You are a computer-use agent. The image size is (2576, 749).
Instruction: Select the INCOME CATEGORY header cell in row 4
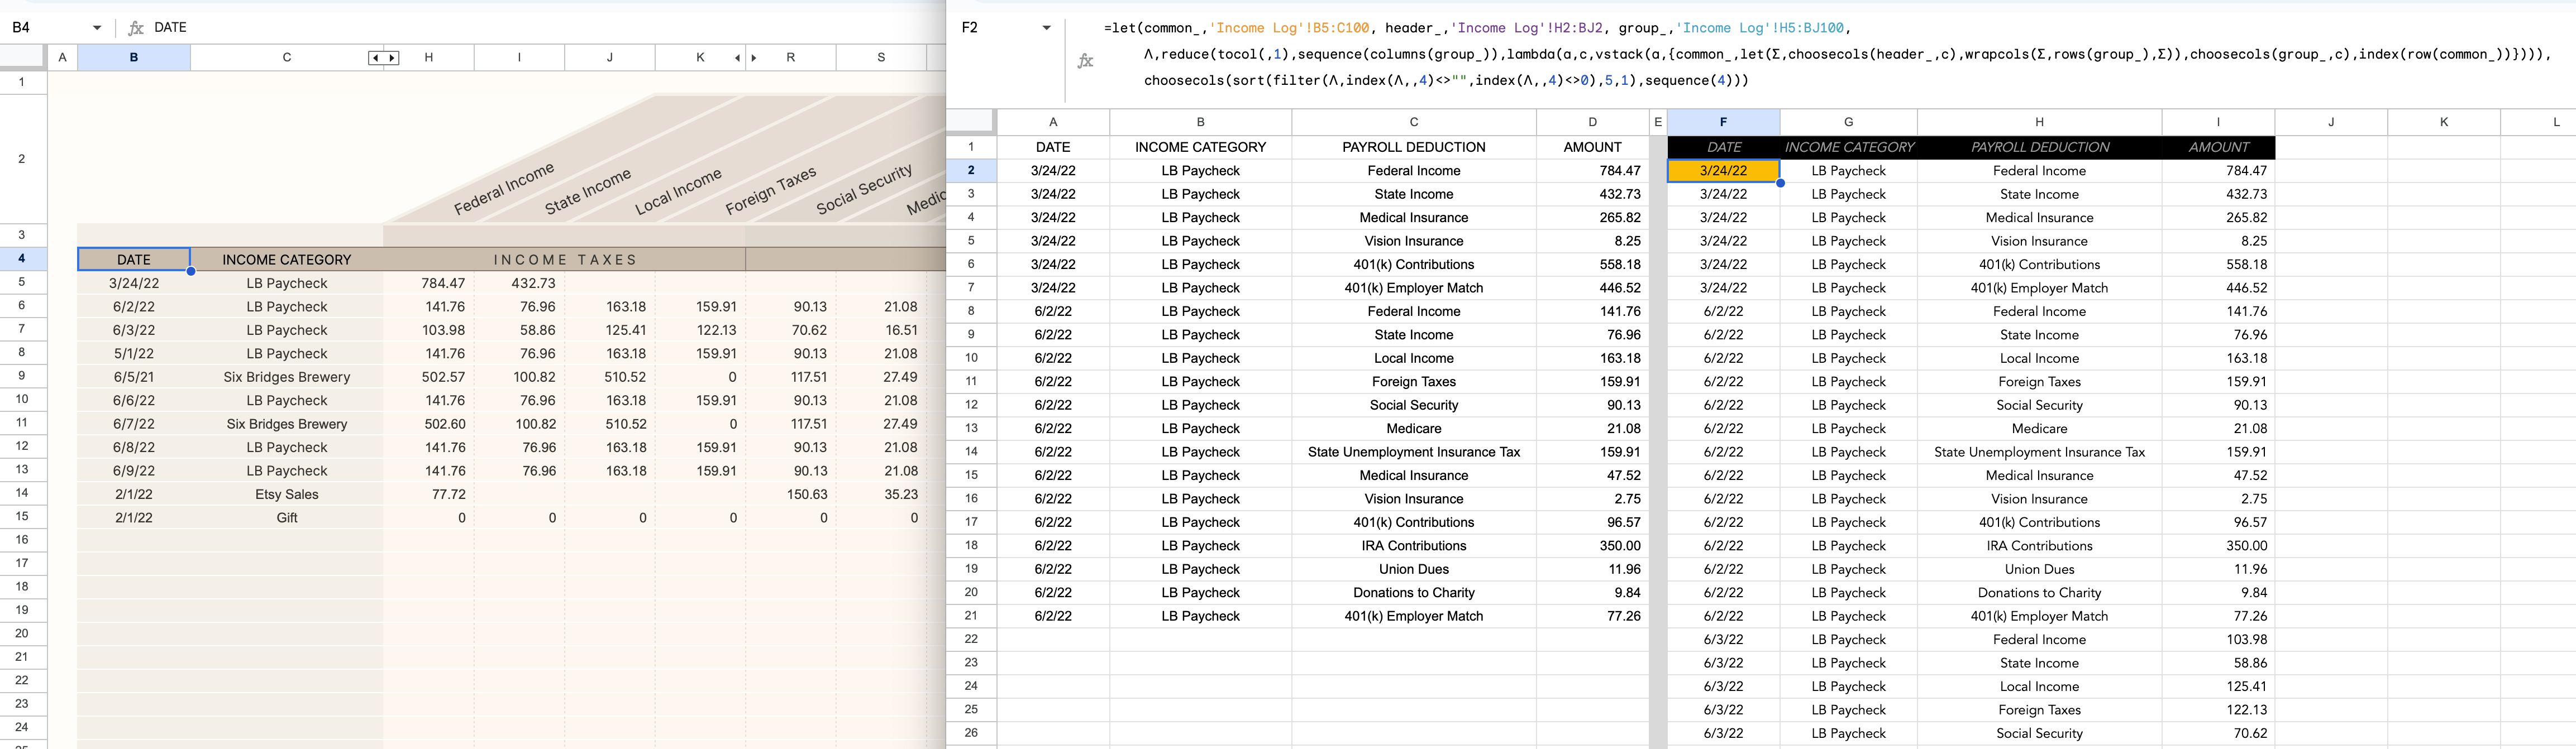coord(286,260)
